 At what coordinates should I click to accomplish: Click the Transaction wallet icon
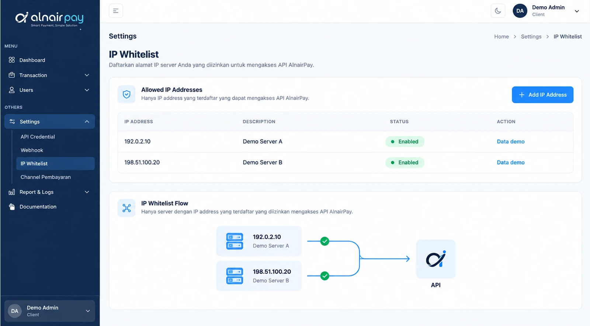click(12, 75)
